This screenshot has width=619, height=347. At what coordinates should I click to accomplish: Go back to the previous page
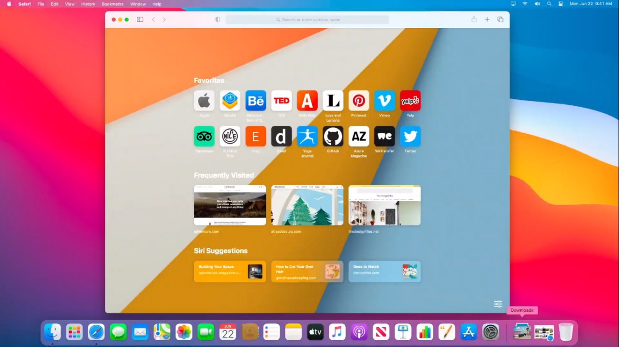[x=153, y=19]
